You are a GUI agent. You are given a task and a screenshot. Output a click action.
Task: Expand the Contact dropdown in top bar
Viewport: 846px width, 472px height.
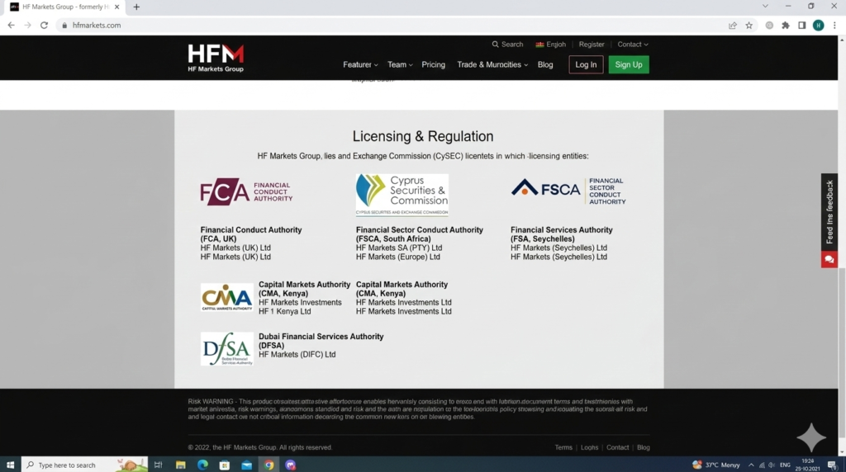tap(633, 45)
